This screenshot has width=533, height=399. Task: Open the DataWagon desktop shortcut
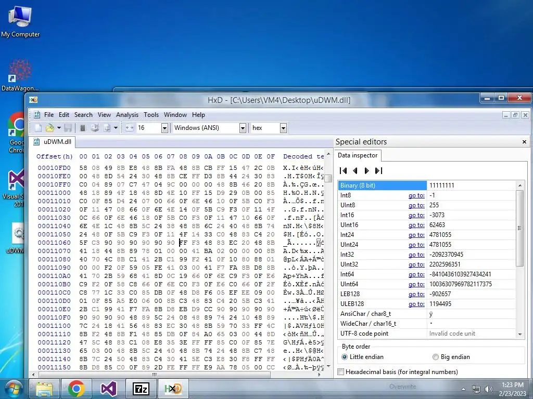pos(20,75)
